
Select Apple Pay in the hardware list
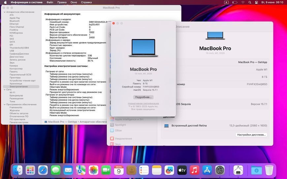(x=15, y=18)
